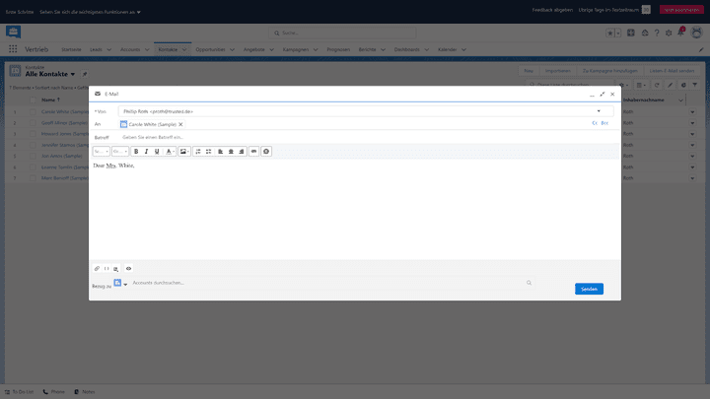
Task: Open the Von sender dropdown
Action: click(x=598, y=111)
